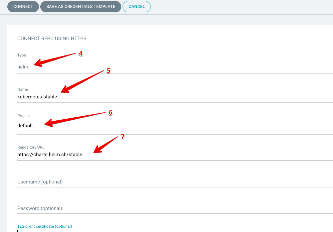Select the CONNECT REPO USING HTTPS heading
Image resolution: width=333 pixels, height=232 pixels.
(x=52, y=39)
